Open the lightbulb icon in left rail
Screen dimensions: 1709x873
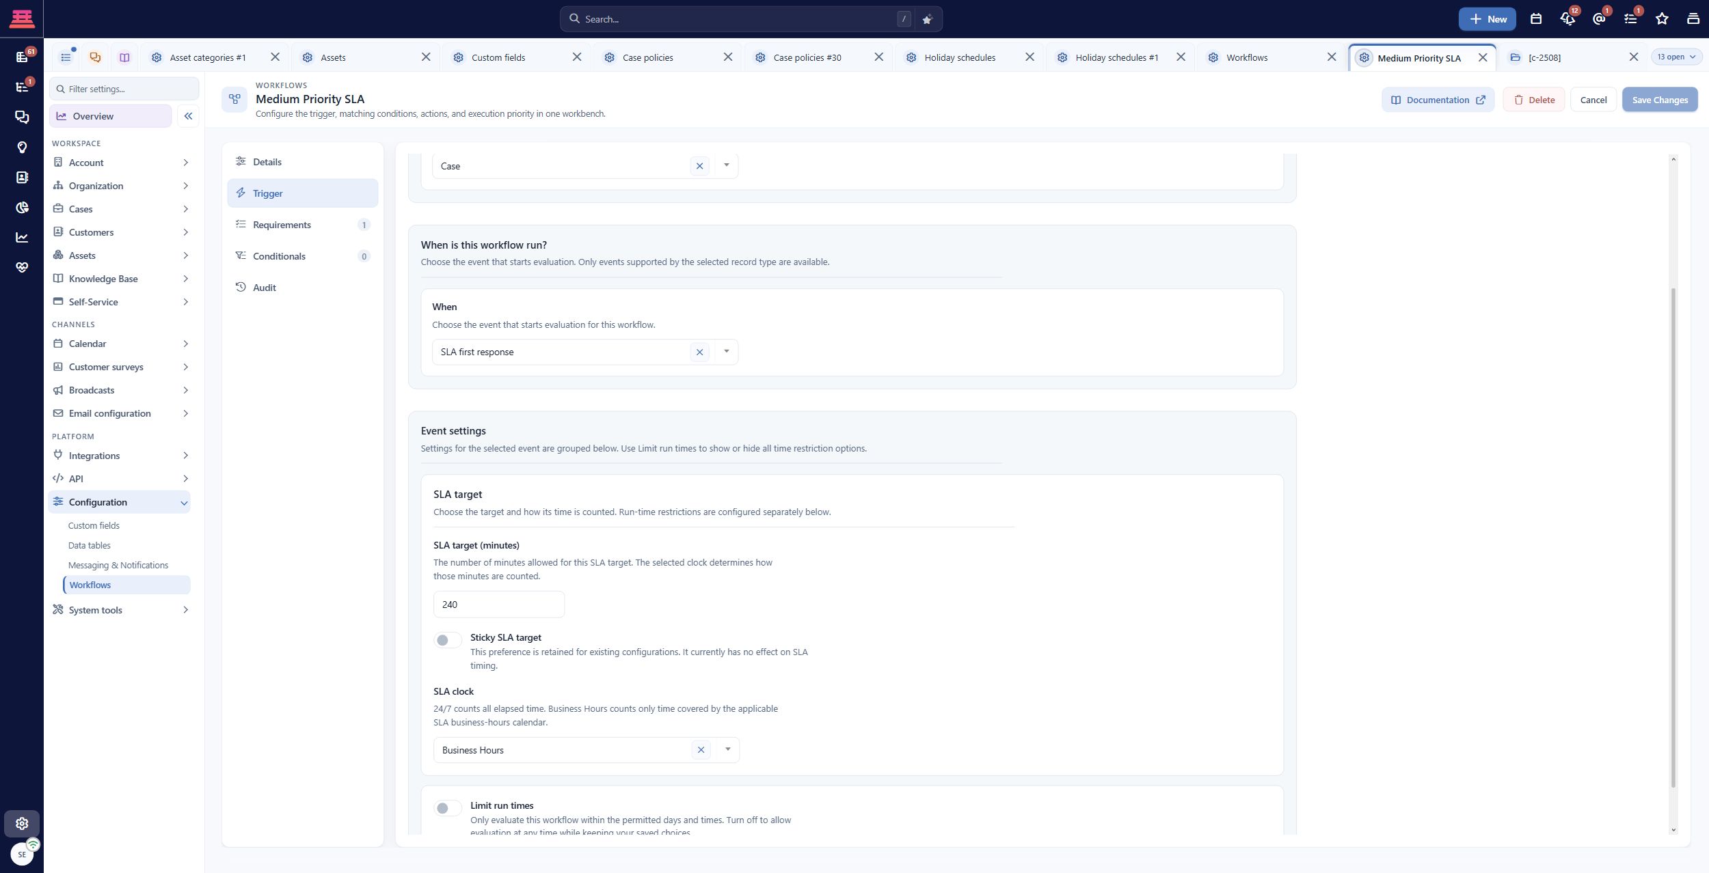(x=22, y=147)
